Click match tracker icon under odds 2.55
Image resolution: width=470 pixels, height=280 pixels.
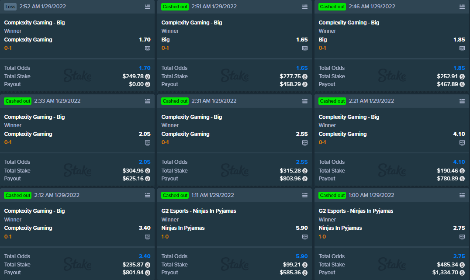point(305,143)
